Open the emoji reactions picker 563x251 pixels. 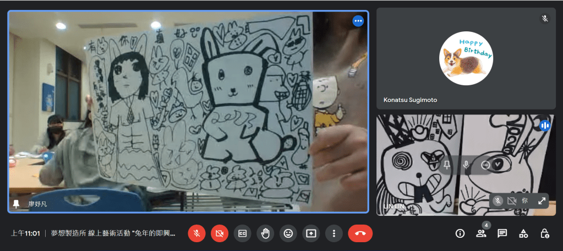288,233
